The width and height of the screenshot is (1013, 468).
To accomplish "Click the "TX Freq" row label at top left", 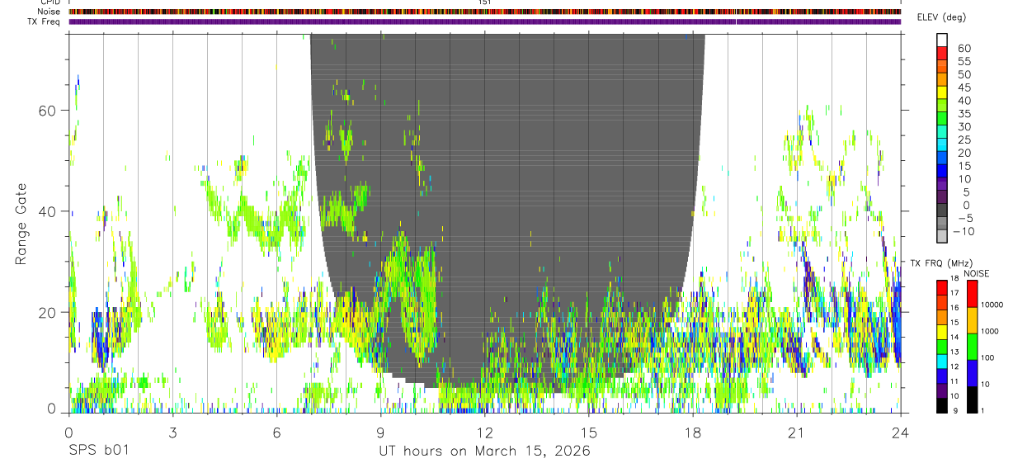I will point(45,21).
